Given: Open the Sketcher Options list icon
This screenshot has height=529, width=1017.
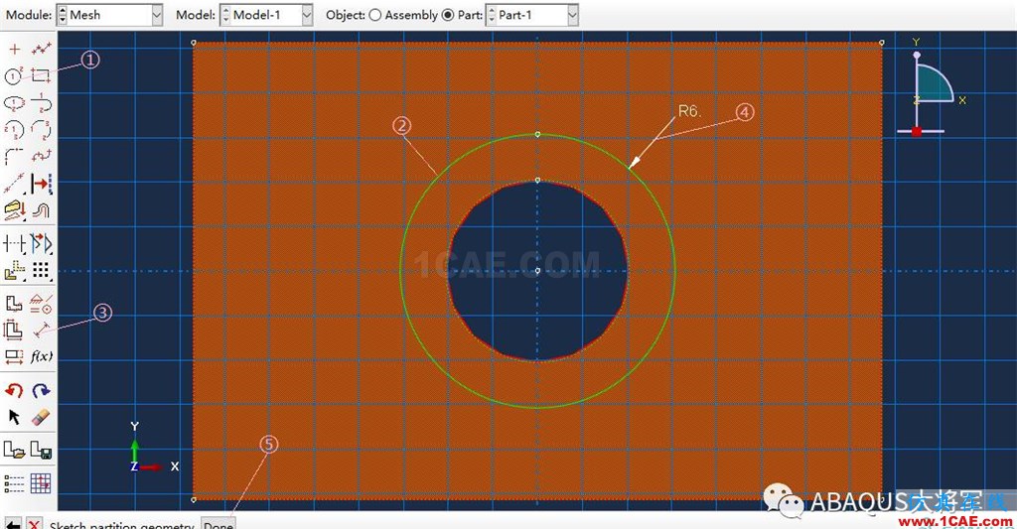Looking at the screenshot, I should tap(14, 483).
